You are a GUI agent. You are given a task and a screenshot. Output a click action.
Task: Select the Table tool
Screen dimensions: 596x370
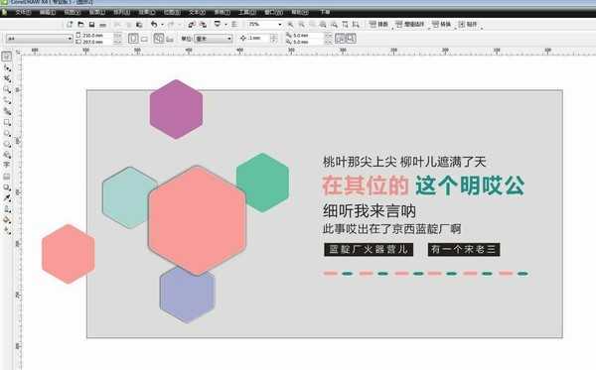[x=7, y=177]
